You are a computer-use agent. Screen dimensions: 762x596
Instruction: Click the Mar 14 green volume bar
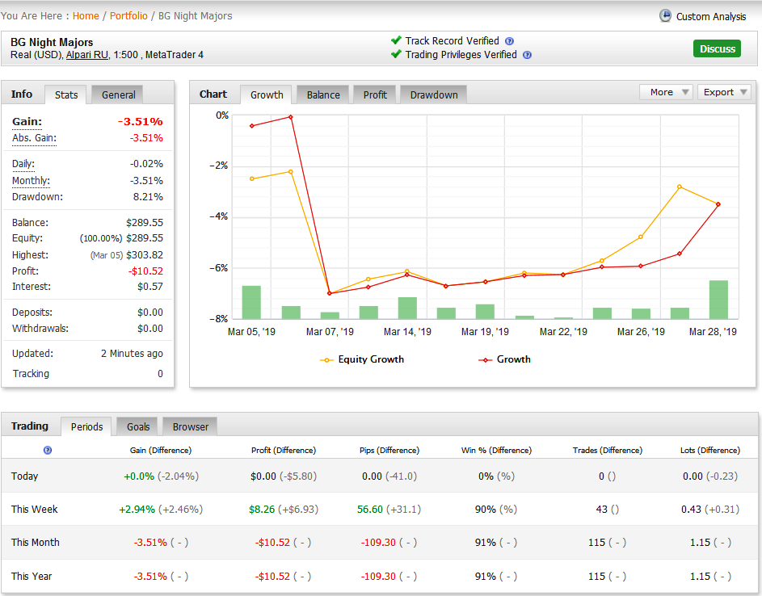(407, 308)
